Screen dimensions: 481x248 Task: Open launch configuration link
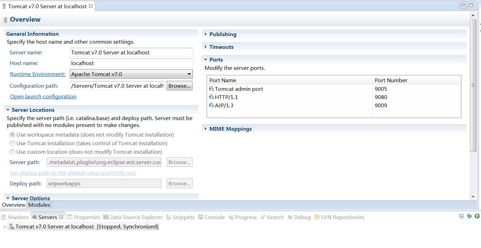[x=43, y=96]
